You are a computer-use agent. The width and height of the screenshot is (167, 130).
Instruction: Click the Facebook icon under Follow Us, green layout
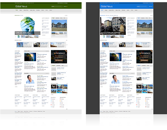pyautogui.click(x=52, y=99)
